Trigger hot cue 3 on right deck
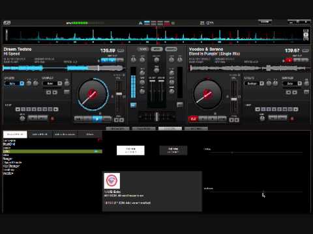Viewport: 313px width, 234px height. point(305,60)
